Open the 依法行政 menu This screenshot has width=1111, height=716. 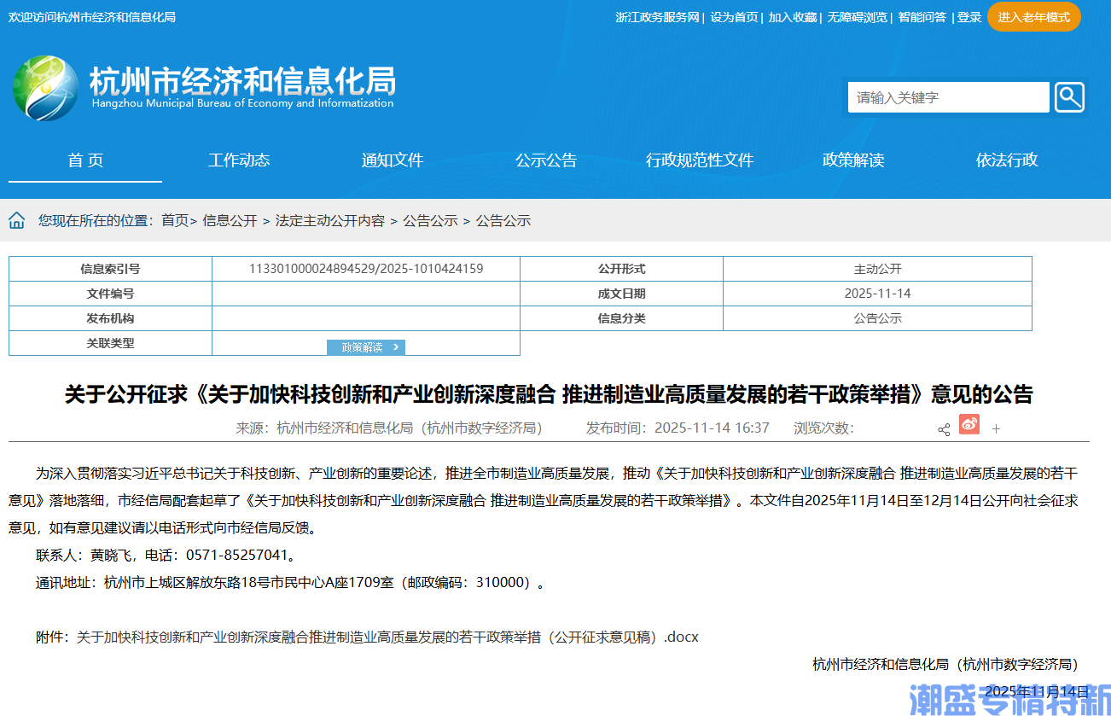coord(1007,160)
